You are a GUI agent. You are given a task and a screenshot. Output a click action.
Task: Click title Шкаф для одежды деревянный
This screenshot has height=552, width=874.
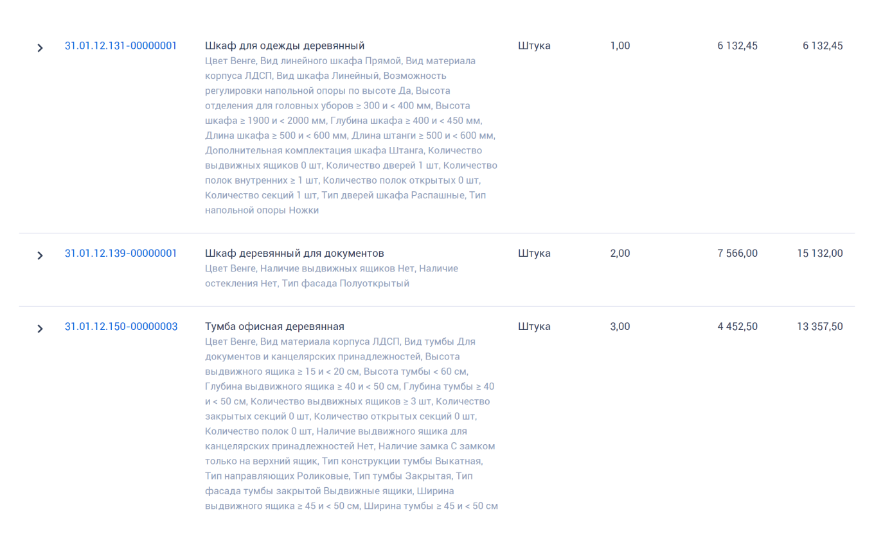pos(285,46)
